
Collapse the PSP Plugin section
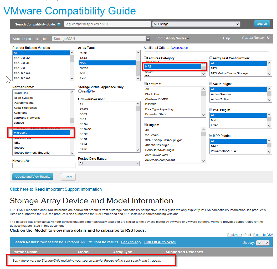[x=211, y=110]
